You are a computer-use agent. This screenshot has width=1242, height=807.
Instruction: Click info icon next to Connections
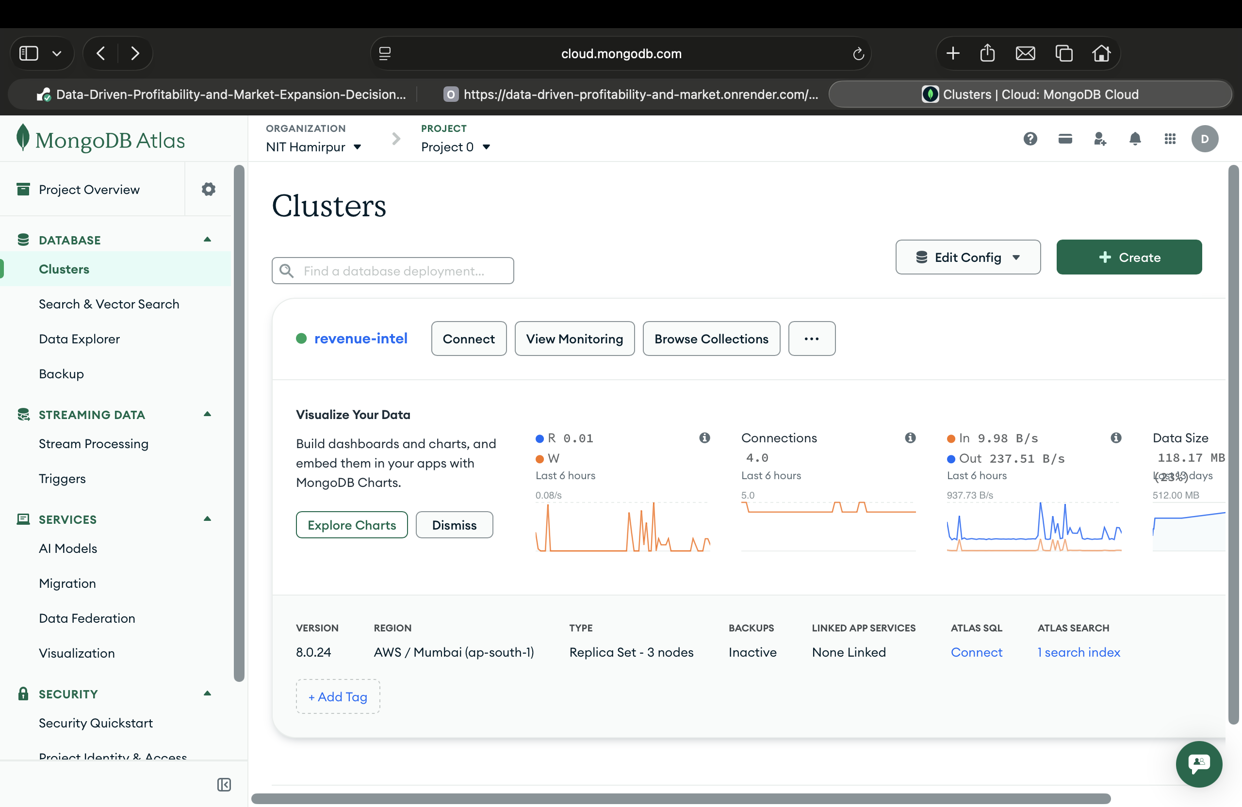click(x=910, y=437)
